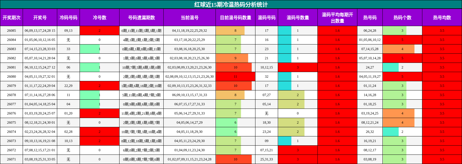
Task: Select draw numbers 03,08,19,25,31,33 05
Action: 40,159
